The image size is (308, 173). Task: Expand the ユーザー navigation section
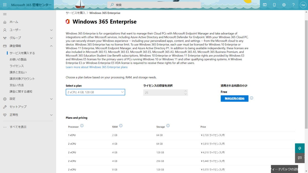tap(51, 30)
